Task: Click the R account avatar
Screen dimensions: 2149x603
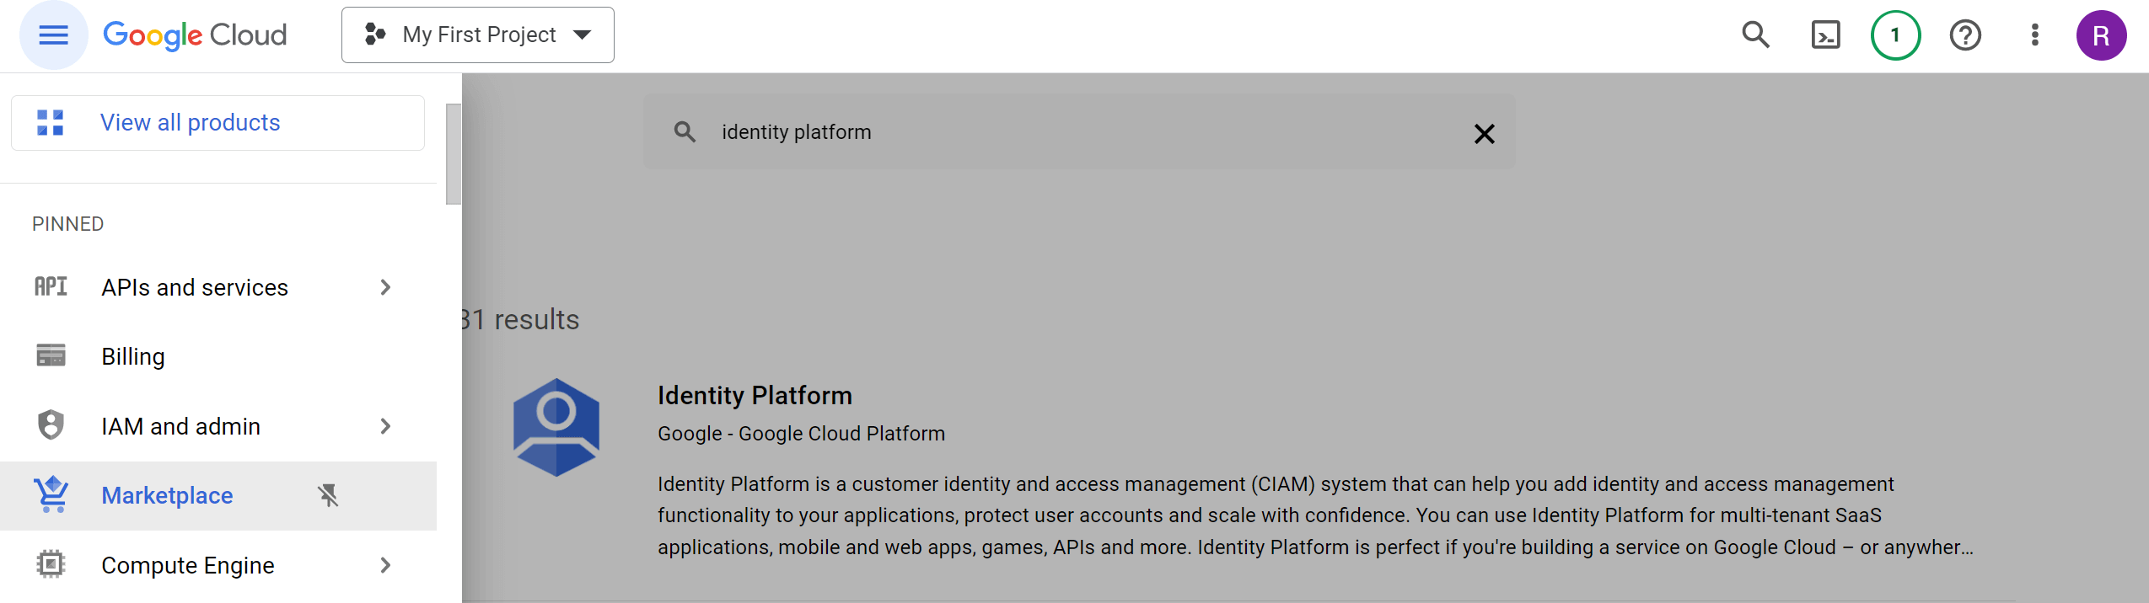Action: [2101, 35]
